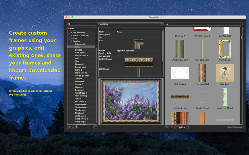Expand the Max moulding group
Screen dimensions: 249x155
pos(72,33)
